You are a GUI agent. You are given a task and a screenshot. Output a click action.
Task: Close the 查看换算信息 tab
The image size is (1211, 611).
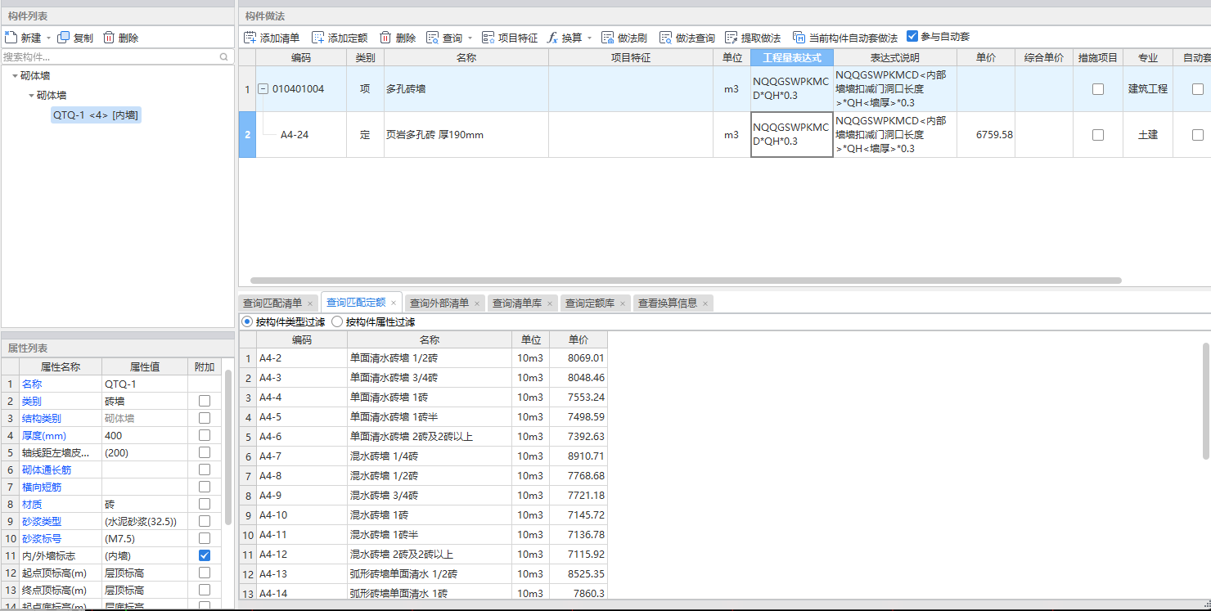coord(705,303)
